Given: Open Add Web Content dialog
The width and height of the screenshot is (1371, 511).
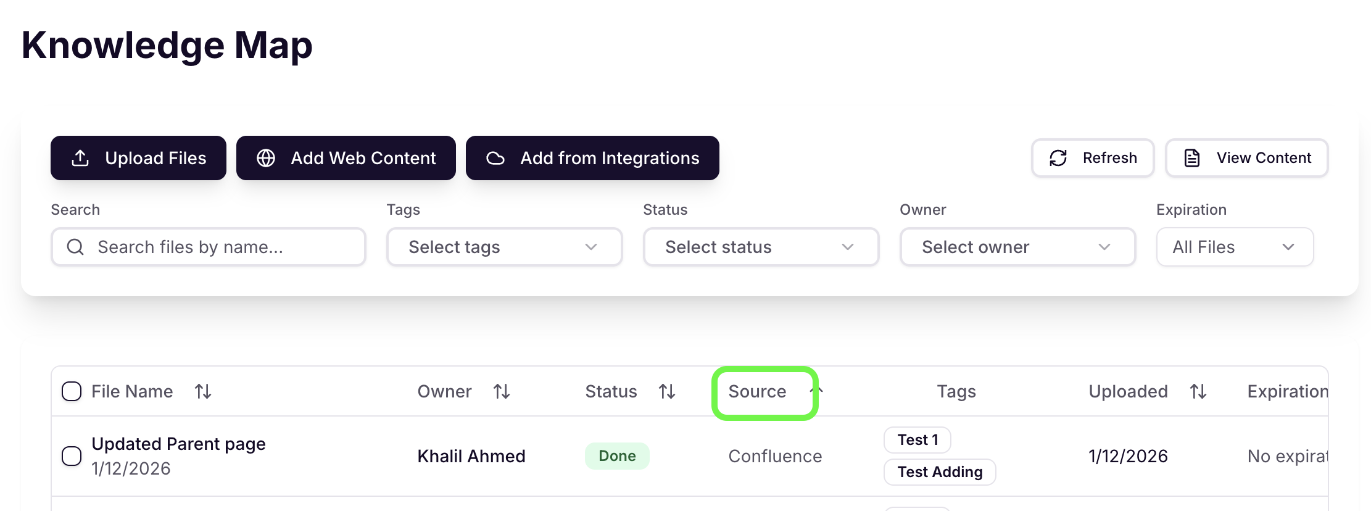Looking at the screenshot, I should (x=346, y=158).
